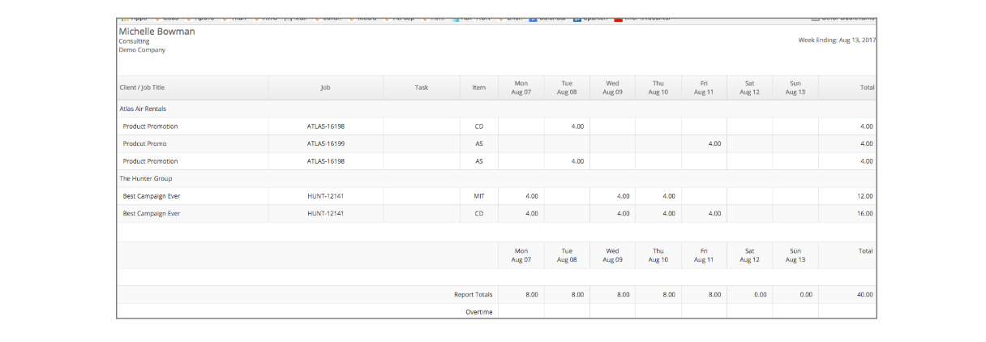Click the Task column header
This screenshot has width=986, height=342.
pos(421,88)
